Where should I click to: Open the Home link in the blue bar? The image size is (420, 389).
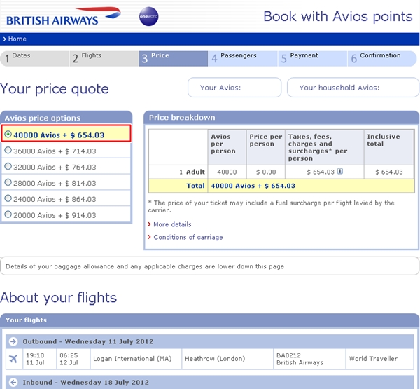point(17,39)
